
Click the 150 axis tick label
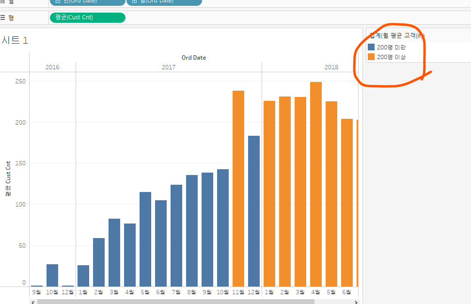click(20, 163)
